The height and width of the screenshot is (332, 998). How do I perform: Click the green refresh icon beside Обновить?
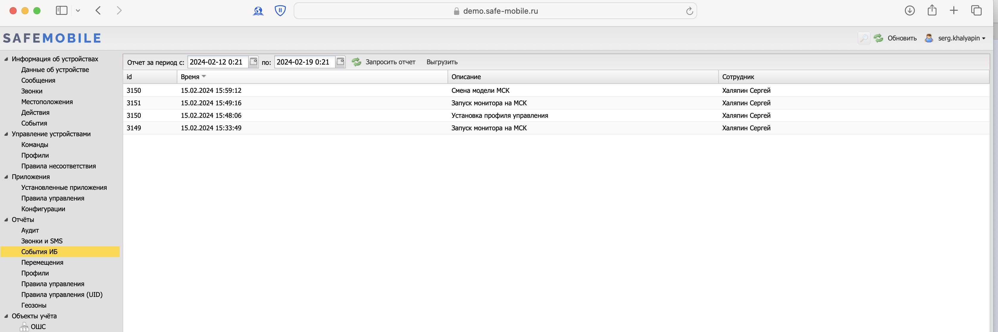pos(878,38)
